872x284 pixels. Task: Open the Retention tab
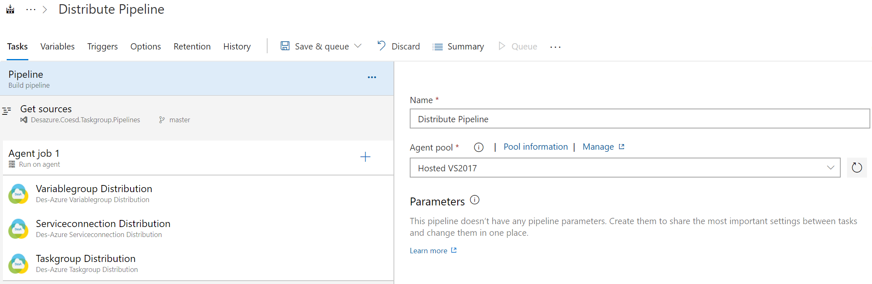pos(192,47)
